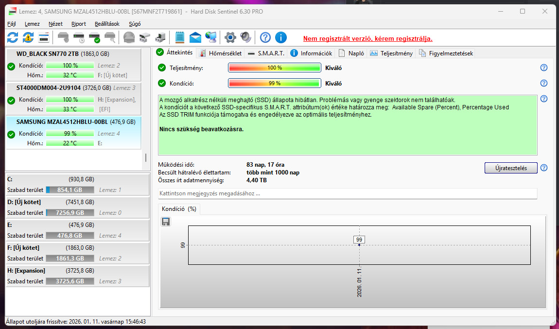The height and width of the screenshot is (329, 559).
Task: Click the Kondíció 99 % gradient bar
Action: click(x=275, y=83)
